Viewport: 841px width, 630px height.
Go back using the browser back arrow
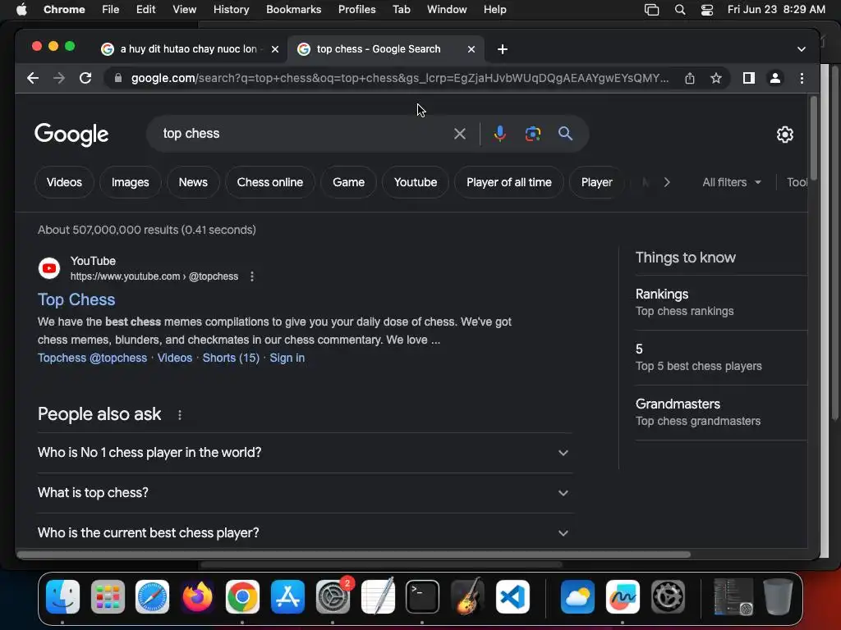tap(33, 78)
